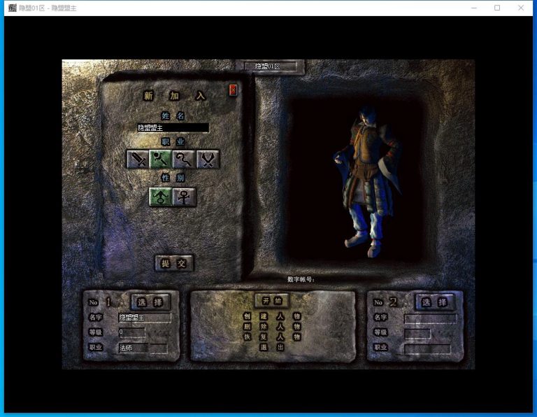
Task: Close the new character panel
Action: click(x=234, y=90)
